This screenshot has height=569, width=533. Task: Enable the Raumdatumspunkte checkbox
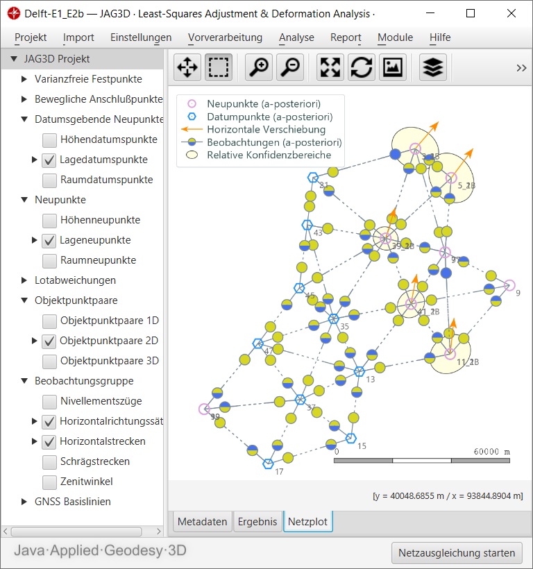tap(49, 180)
